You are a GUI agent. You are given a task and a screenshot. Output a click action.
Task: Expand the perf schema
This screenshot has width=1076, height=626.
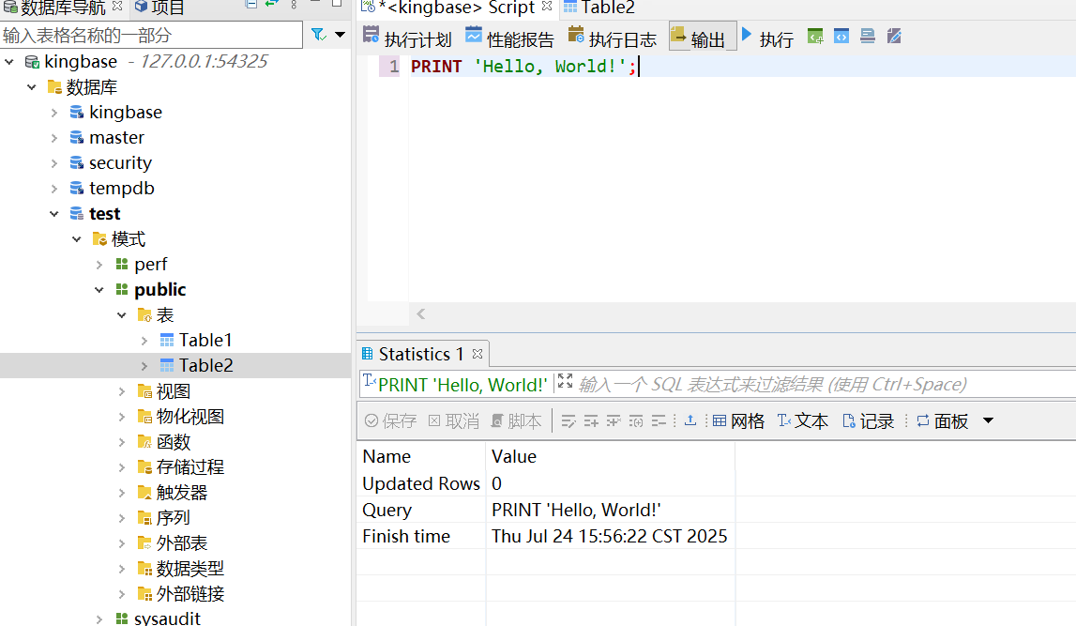point(99,265)
